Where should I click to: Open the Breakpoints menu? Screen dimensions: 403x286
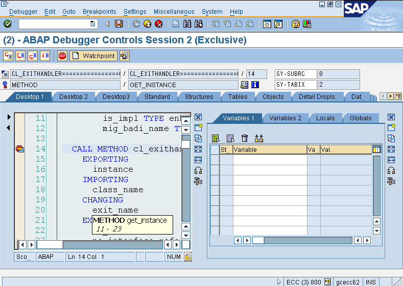click(x=100, y=12)
